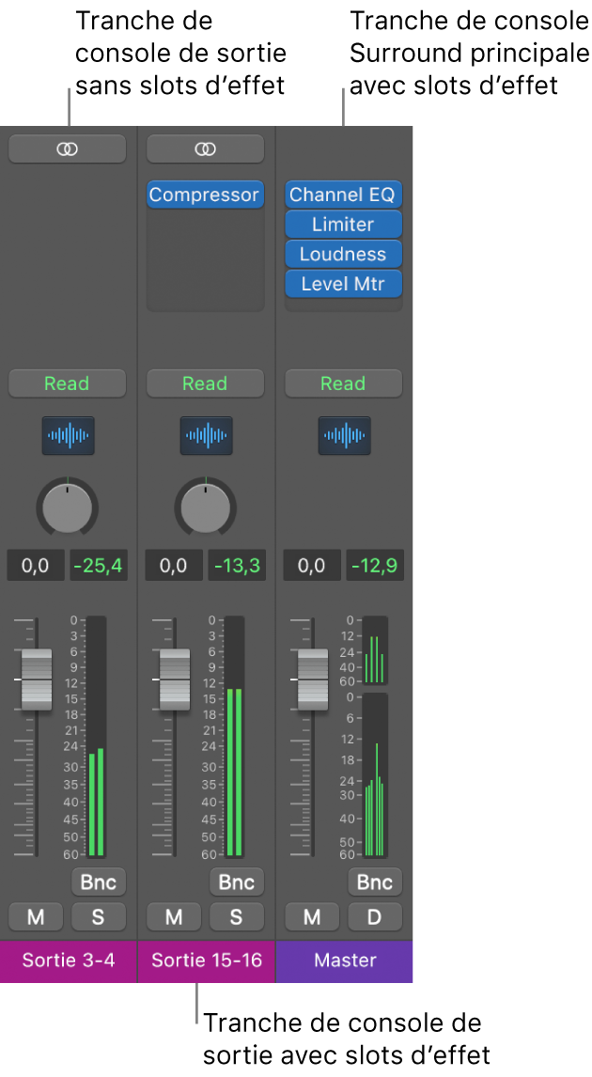This screenshot has width=592, height=1077.
Task: Click stereo format icon on Sortie 3-4 strip
Action: point(67,148)
